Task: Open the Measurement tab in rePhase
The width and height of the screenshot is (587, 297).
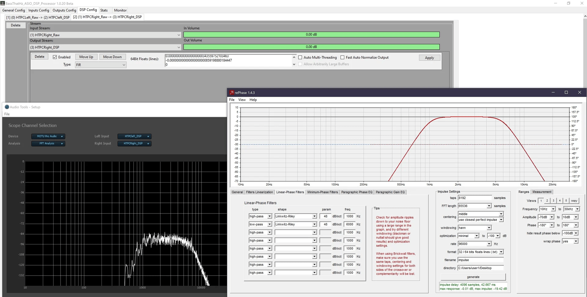Action: click(x=542, y=192)
